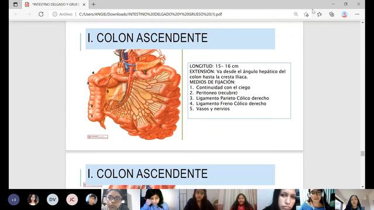
Task: Select the JC participant avatar
Action: pos(72,199)
